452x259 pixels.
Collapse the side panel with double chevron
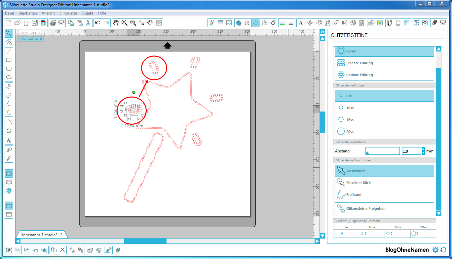pos(322,32)
